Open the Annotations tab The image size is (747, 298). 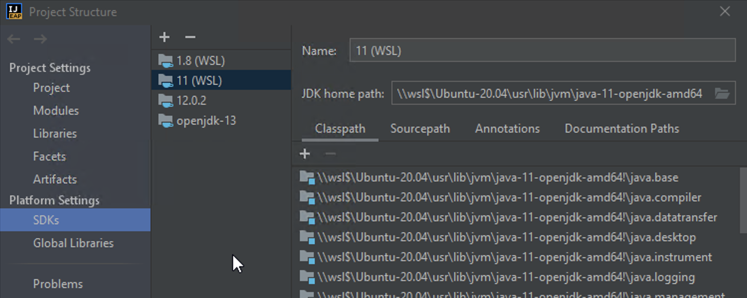pyautogui.click(x=507, y=129)
